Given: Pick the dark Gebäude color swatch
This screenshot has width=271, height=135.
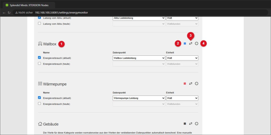Looking at the screenshot, I should (185, 124).
